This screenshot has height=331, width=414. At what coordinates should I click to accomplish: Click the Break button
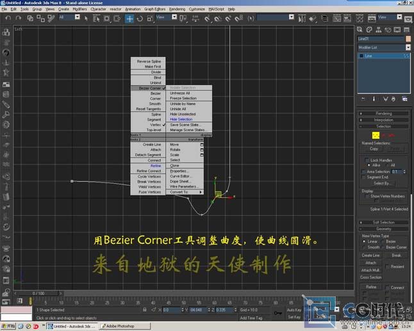click(x=396, y=255)
